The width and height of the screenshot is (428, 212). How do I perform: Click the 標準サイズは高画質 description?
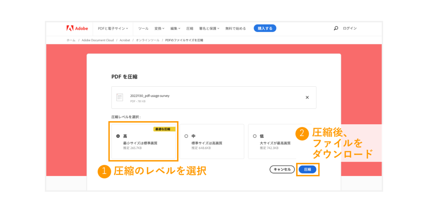(207, 143)
